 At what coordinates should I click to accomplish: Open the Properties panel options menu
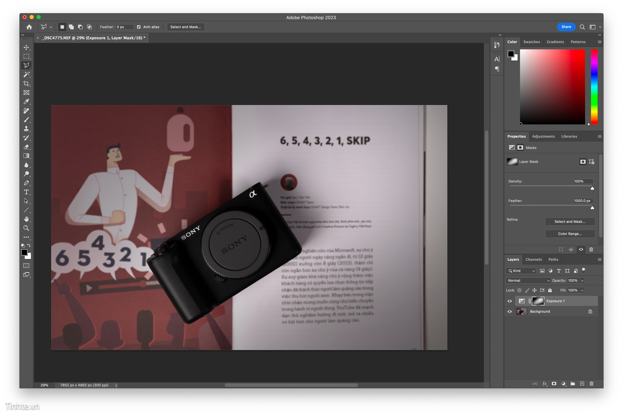[600, 136]
